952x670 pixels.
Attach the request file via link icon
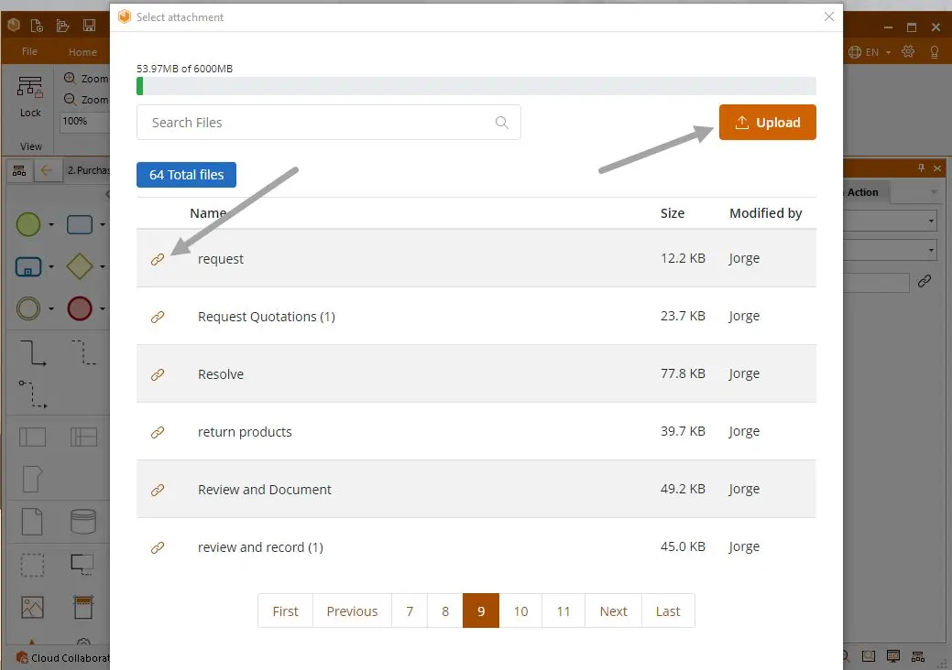point(158,259)
